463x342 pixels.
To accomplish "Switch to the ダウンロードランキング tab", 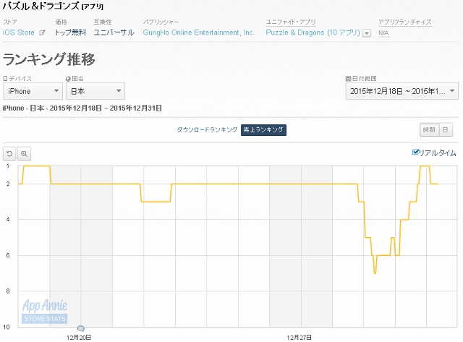I will [207, 129].
